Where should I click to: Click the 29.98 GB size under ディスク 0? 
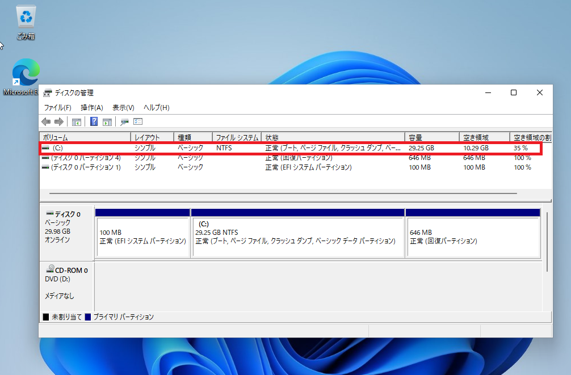(57, 231)
